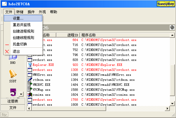
Task: Click the VMUSrvc.exe window icon
Action: click(x=30, y=75)
